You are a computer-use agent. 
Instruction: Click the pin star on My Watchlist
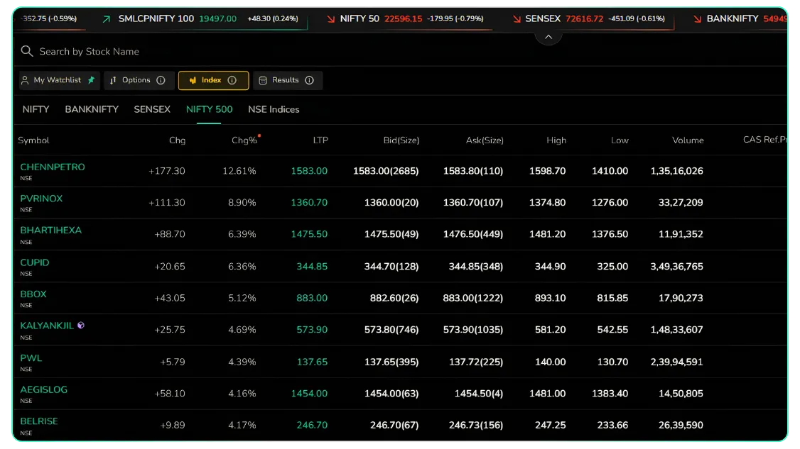(92, 80)
